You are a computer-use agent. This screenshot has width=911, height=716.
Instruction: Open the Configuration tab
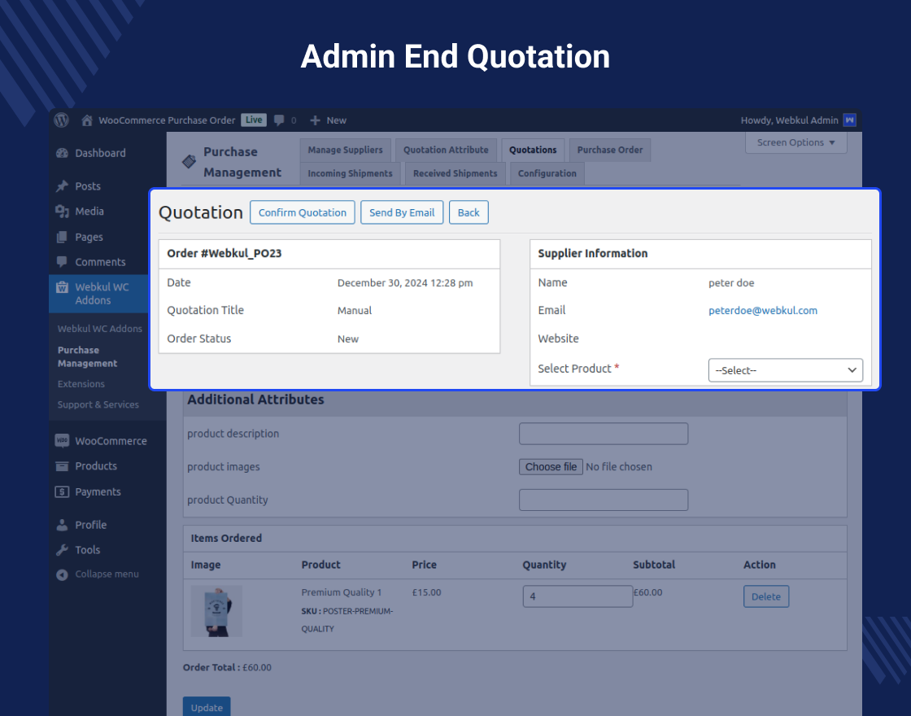[547, 172]
